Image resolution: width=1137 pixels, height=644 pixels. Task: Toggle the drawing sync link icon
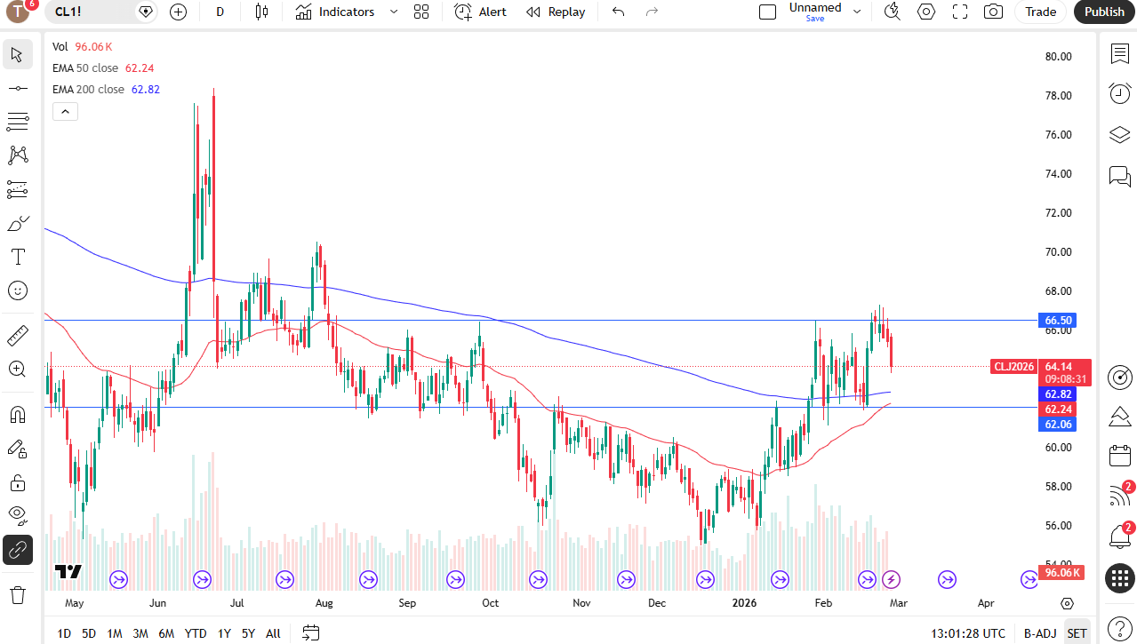tap(17, 550)
